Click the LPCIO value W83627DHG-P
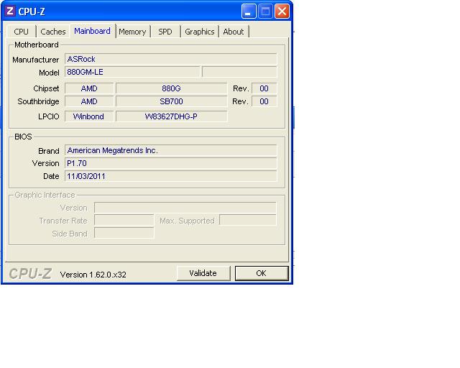The height and width of the screenshot is (368, 460). point(171,116)
